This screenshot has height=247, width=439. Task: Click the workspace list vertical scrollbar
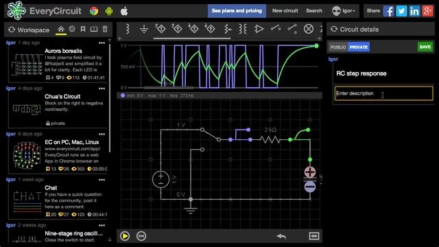(110, 97)
